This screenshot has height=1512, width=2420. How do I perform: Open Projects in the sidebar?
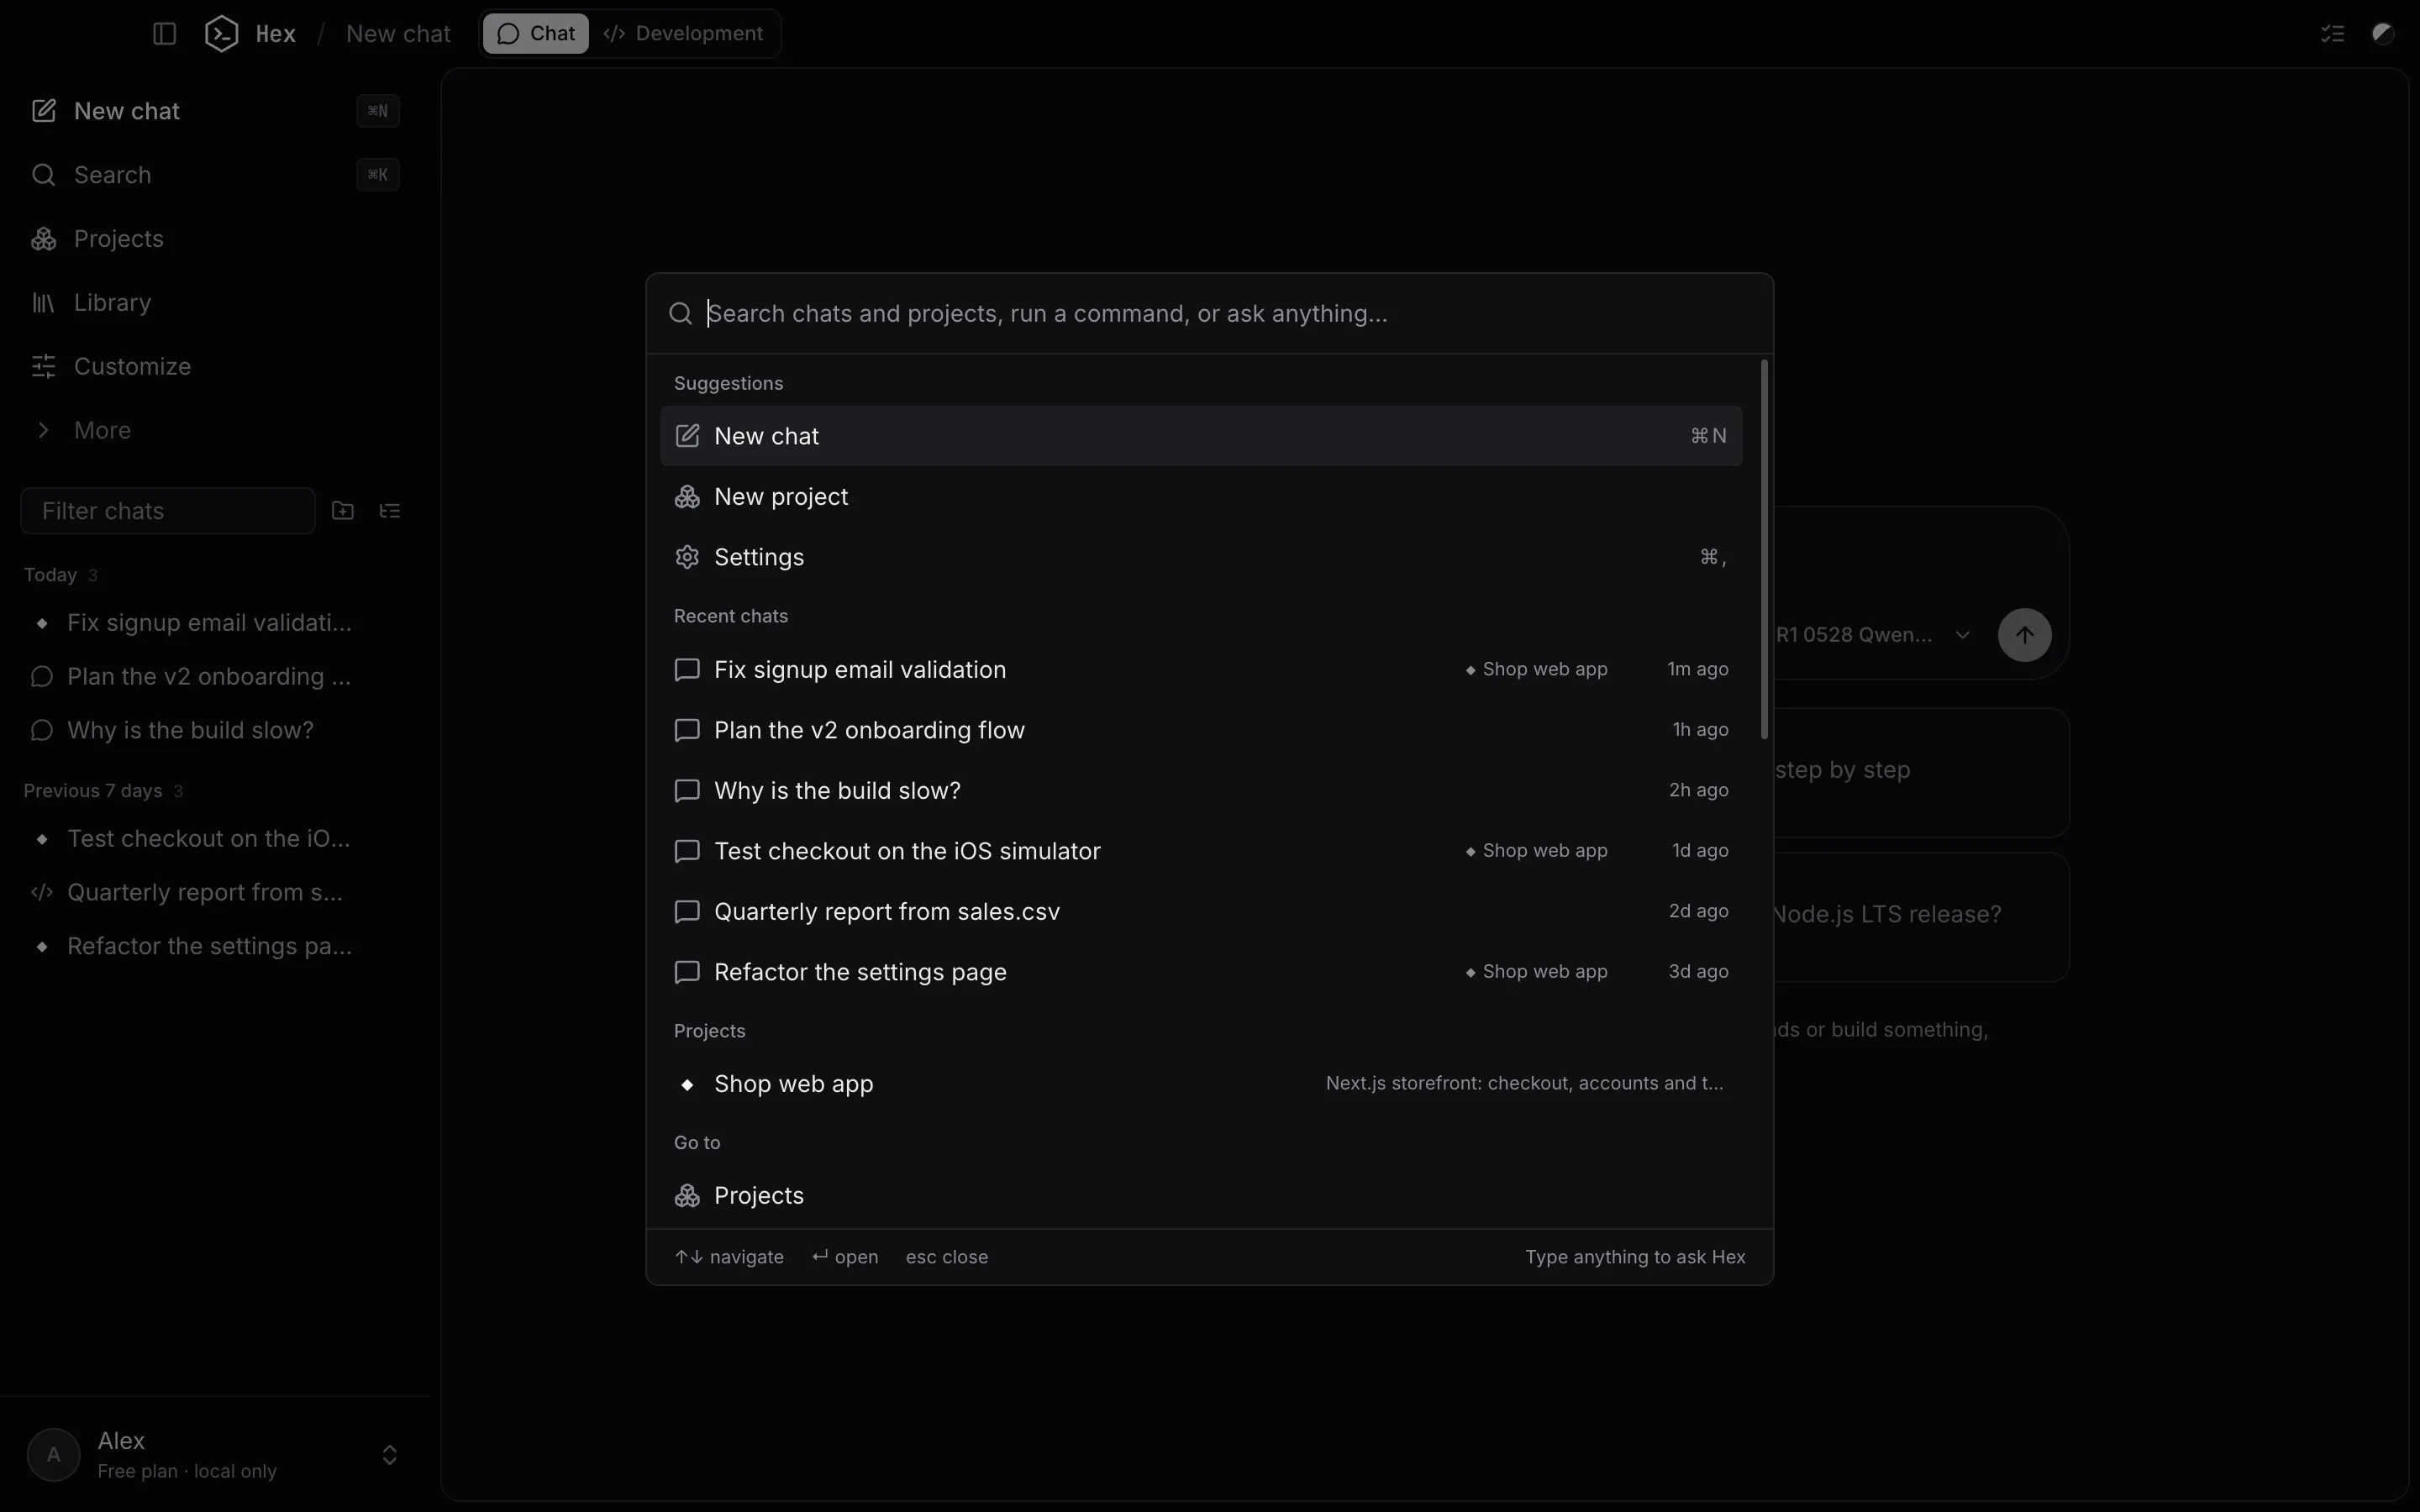point(215,239)
